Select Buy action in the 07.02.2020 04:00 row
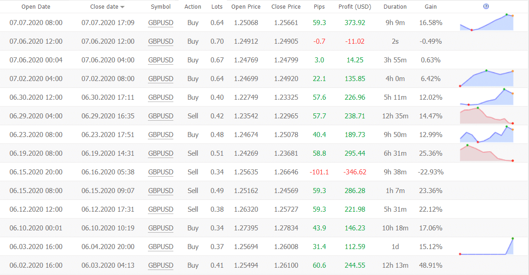 [x=193, y=79]
